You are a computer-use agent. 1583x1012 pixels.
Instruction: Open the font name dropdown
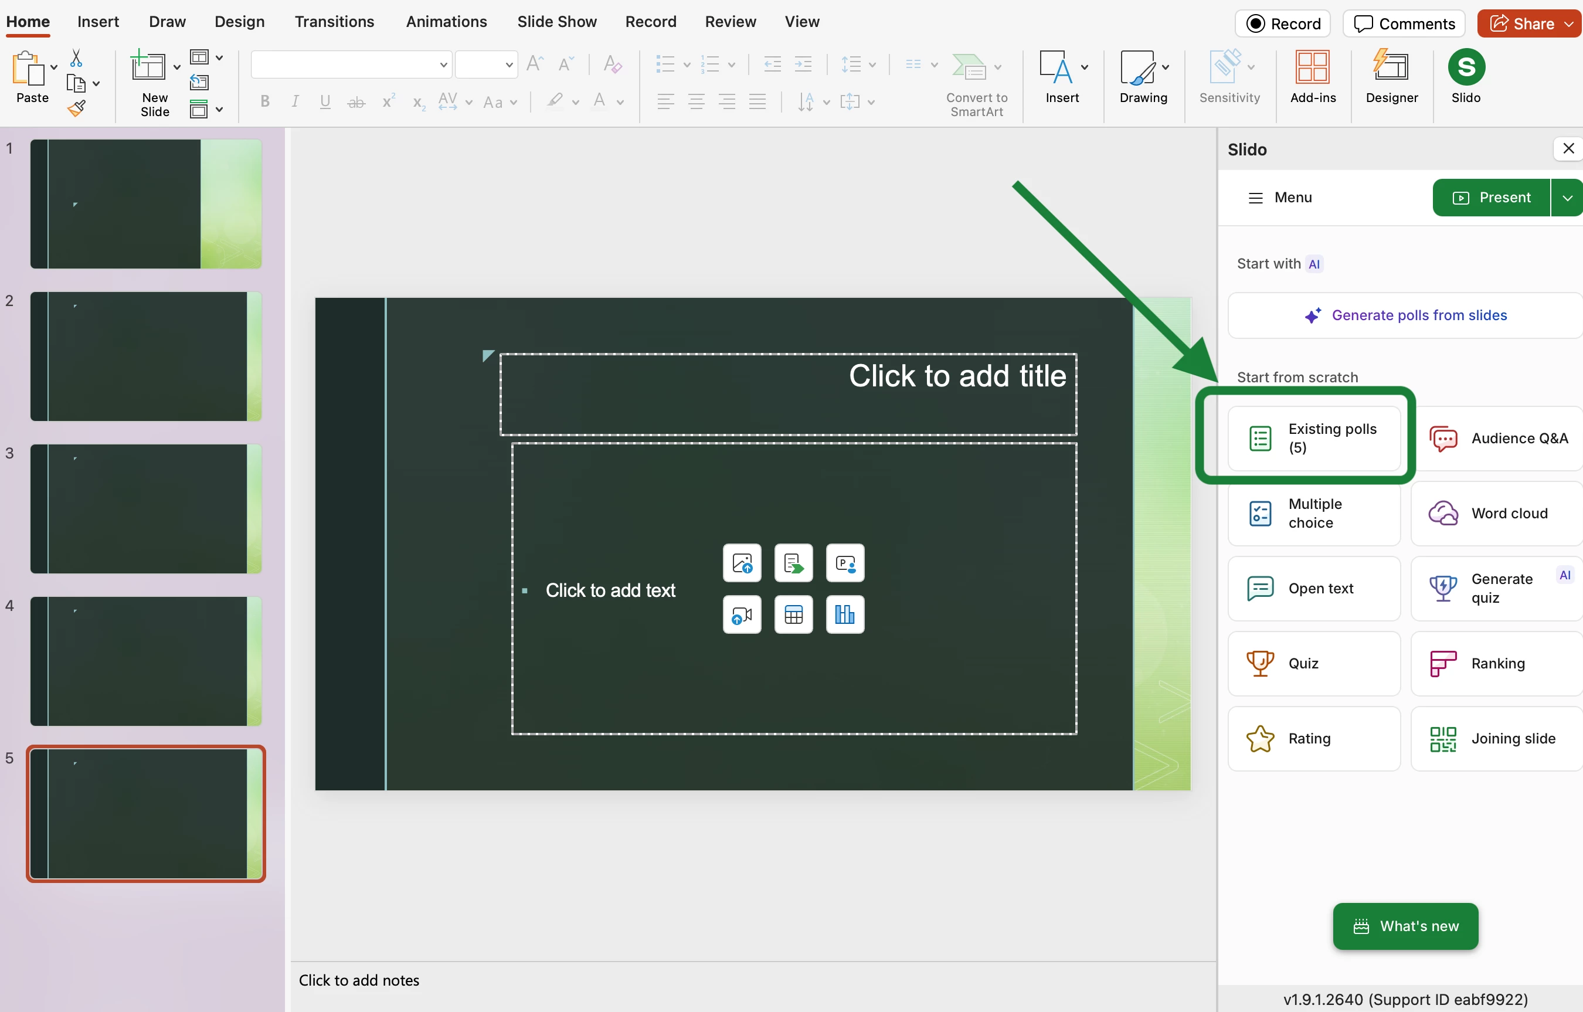coord(444,65)
